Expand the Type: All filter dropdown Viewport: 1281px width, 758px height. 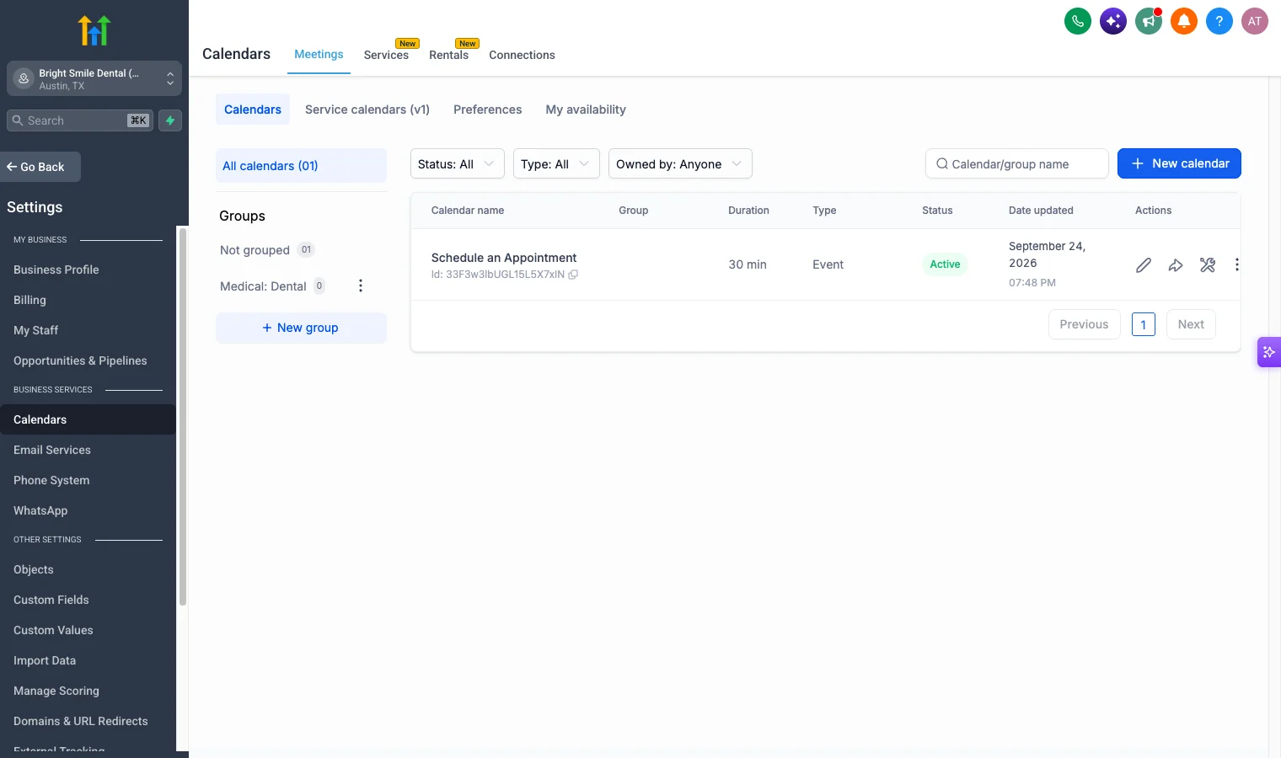556,163
